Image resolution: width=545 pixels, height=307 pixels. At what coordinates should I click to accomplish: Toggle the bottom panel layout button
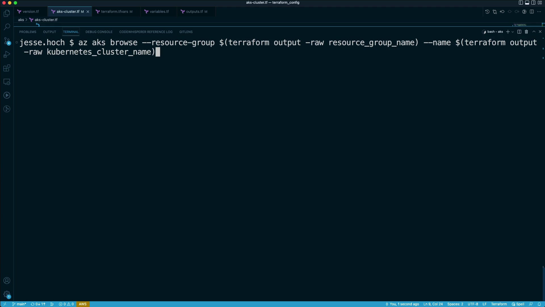527,3
